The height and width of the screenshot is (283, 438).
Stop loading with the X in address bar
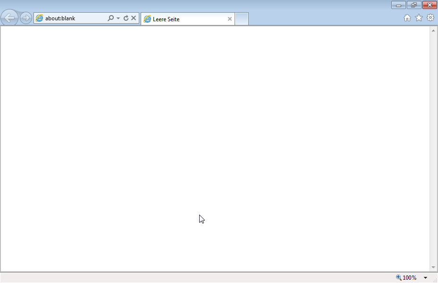pos(134,18)
